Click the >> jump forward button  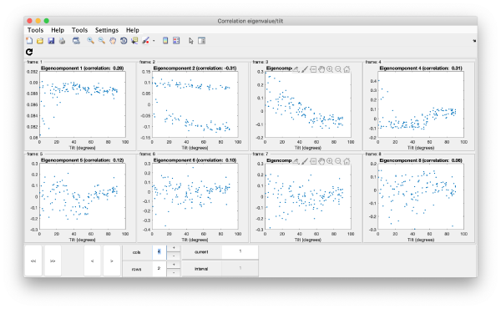click(x=53, y=261)
